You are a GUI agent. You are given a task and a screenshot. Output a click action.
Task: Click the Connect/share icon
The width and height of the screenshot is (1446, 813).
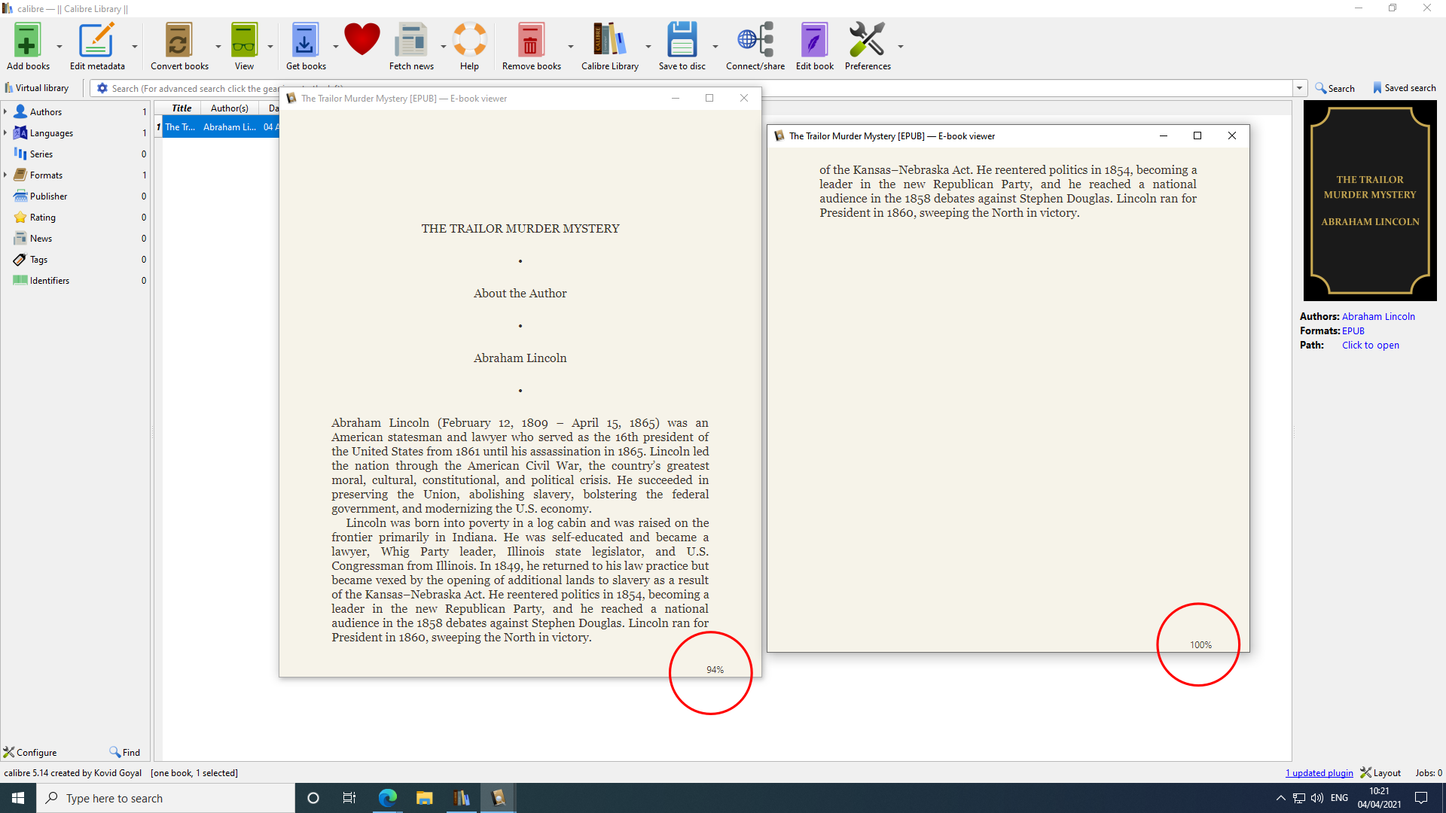click(x=755, y=41)
